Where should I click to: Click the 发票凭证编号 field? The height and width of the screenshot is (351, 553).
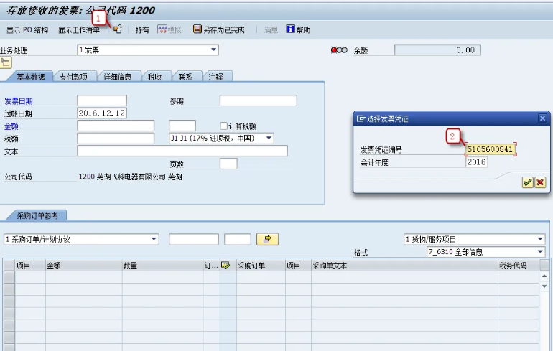click(x=491, y=149)
